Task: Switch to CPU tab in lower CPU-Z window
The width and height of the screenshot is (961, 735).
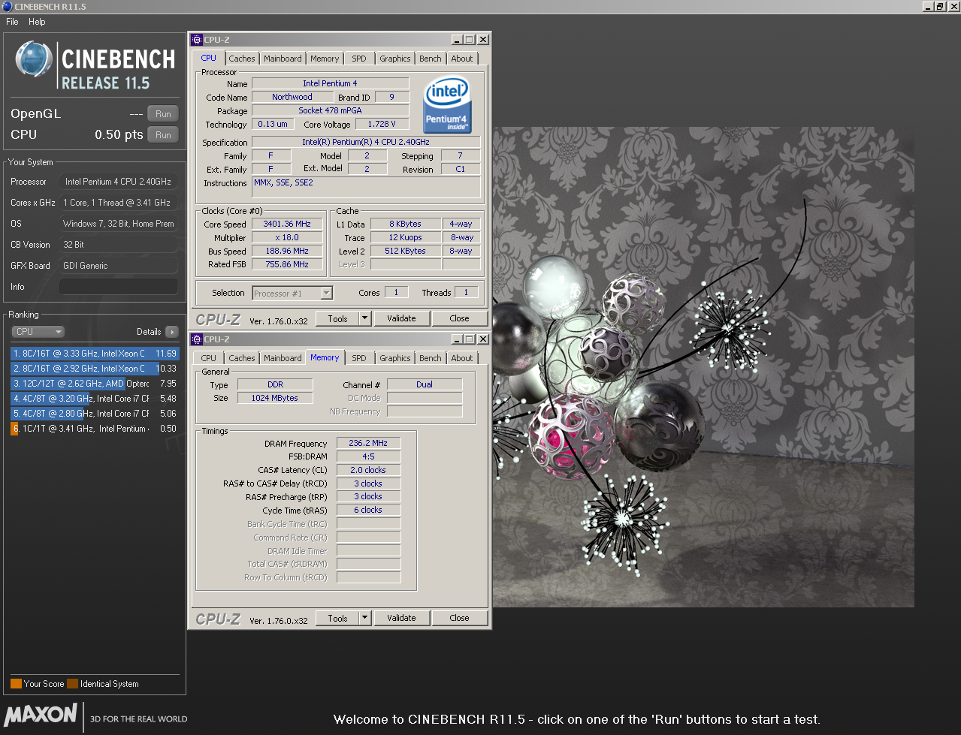Action: tap(209, 358)
